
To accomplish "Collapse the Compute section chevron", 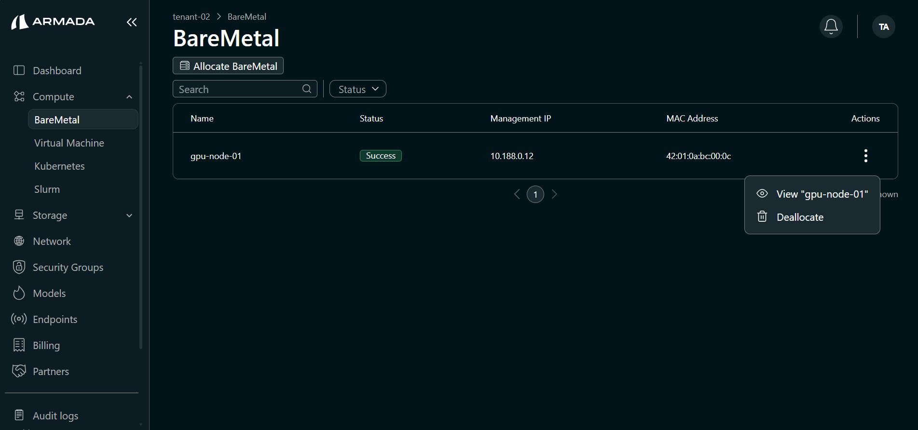I will (129, 97).
